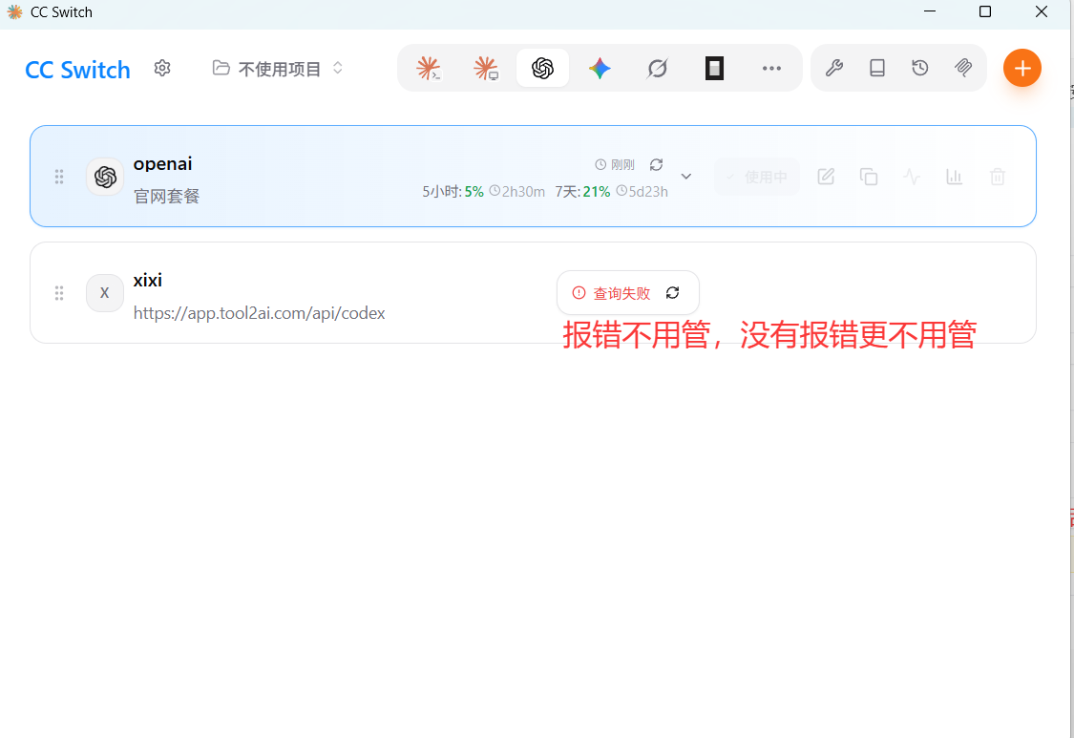The width and height of the screenshot is (1074, 738).
Task: Grab the openai card drag handle
Action: [59, 177]
